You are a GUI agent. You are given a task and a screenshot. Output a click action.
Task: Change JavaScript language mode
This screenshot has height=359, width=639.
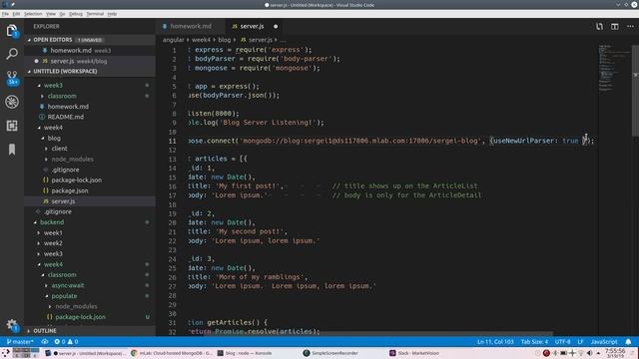click(604, 341)
